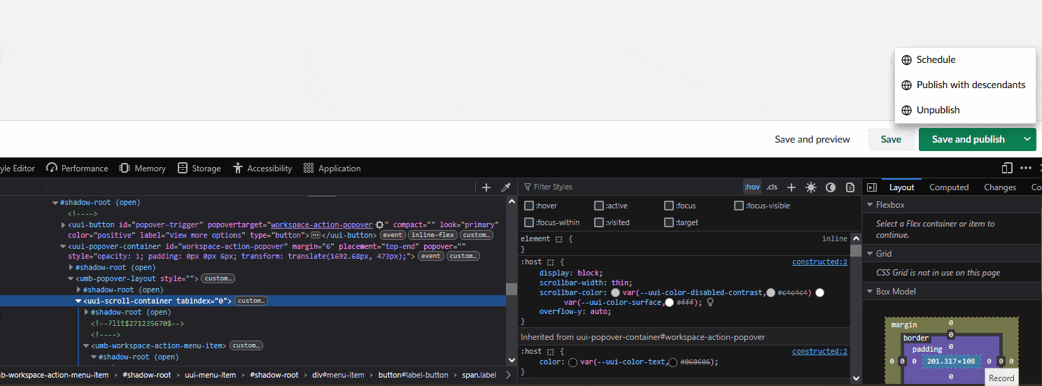Viewport: 1042px width, 386px height.
Task: Toggle dark color scheme simulation icon
Action: (831, 187)
